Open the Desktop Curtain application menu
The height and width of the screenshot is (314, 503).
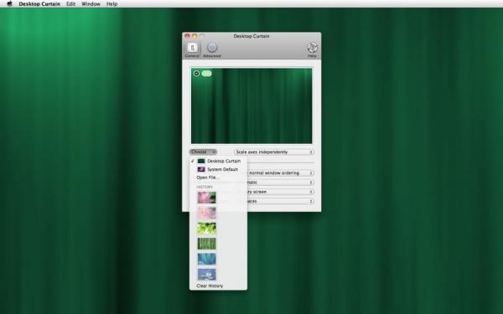pyautogui.click(x=39, y=4)
